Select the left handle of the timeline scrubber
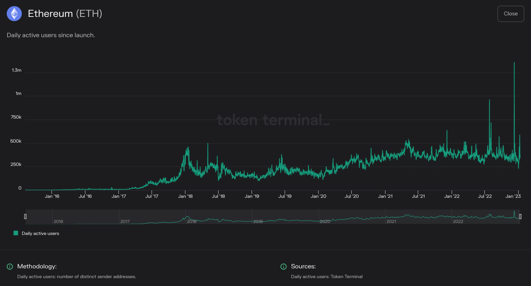Screen dimensions: 531x286 click(x=25, y=217)
